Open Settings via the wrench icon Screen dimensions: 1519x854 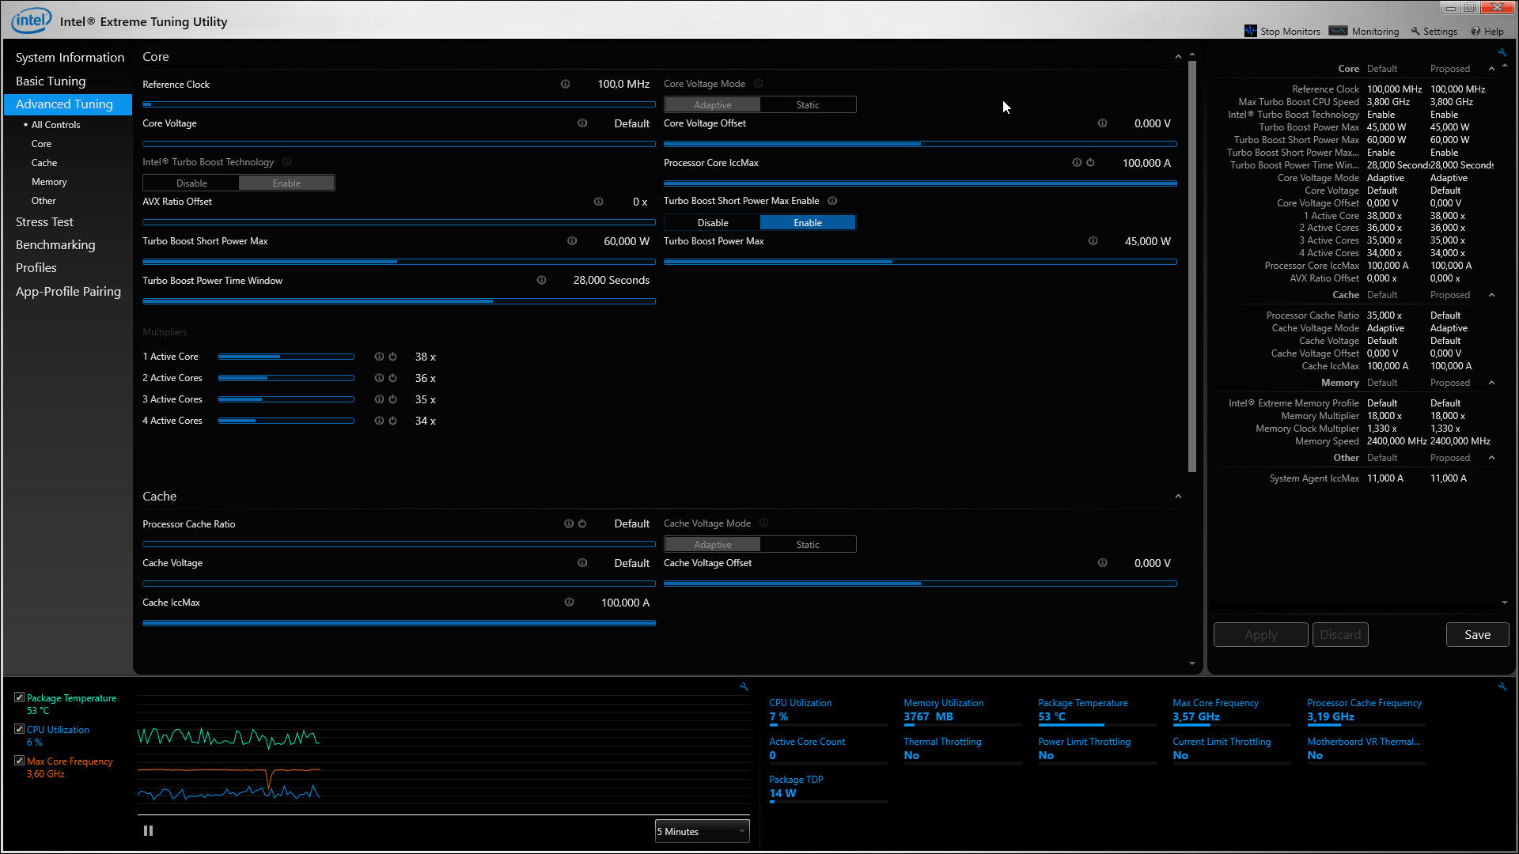1415,31
